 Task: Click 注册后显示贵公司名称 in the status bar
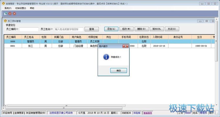point(61,113)
